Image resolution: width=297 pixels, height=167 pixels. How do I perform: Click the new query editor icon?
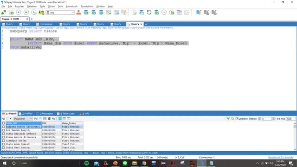click(x=11, y=13)
